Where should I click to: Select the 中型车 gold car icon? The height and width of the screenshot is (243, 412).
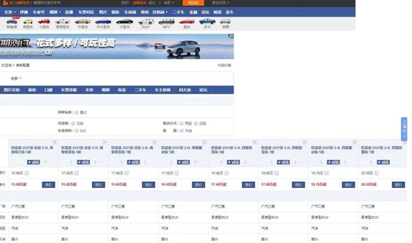coord(83,22)
